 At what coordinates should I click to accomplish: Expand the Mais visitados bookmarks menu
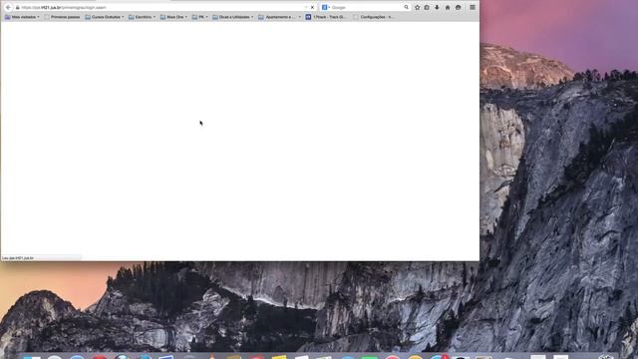click(x=22, y=17)
